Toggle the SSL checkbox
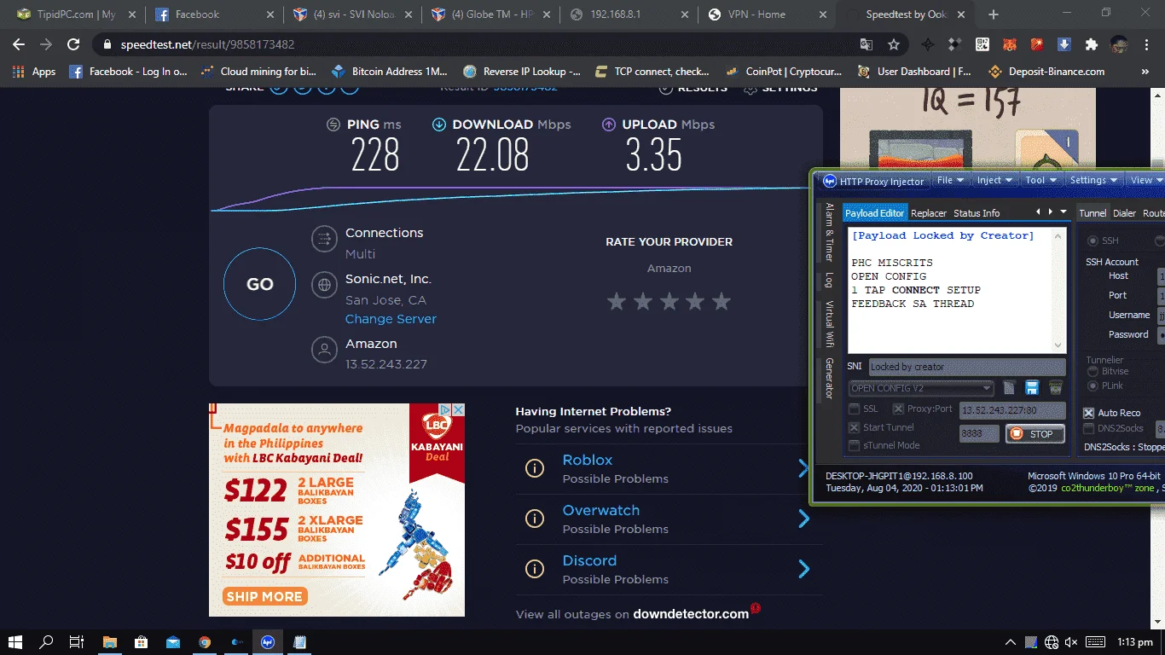Screen dimensions: 1165x655 (855, 409)
